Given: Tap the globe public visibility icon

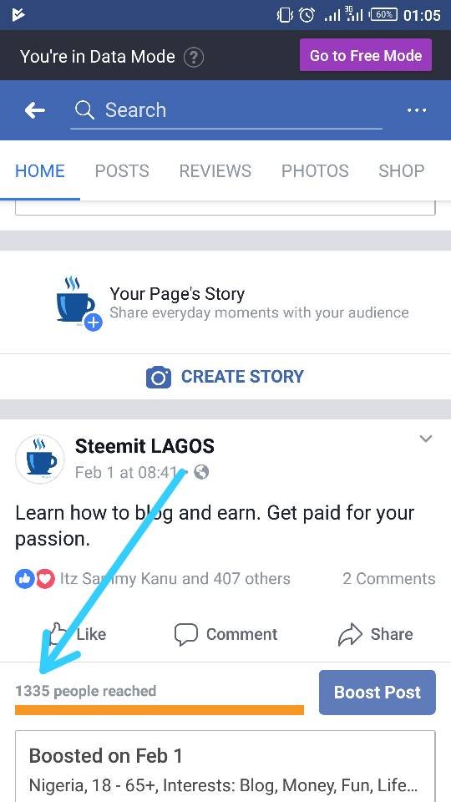Looking at the screenshot, I should (x=201, y=472).
